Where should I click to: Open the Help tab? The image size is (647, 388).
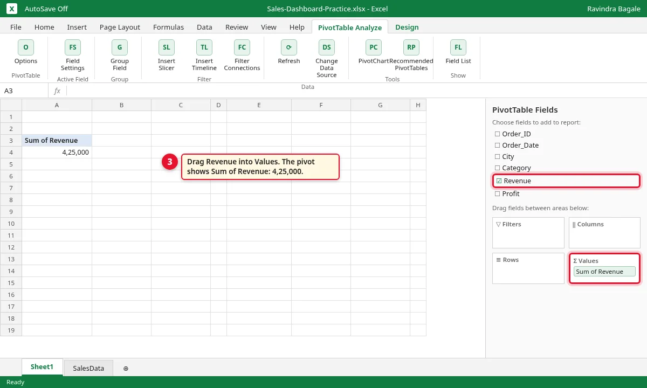tap(297, 27)
